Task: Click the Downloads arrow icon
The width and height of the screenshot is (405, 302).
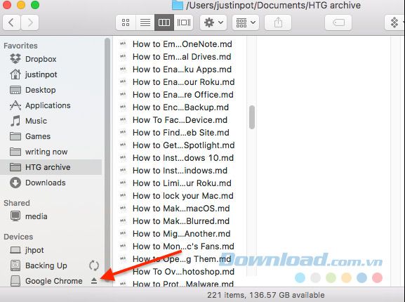Action: (15, 183)
